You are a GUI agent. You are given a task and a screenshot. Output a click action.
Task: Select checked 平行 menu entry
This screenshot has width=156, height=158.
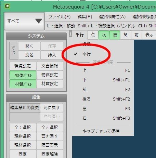click(x=103, y=54)
